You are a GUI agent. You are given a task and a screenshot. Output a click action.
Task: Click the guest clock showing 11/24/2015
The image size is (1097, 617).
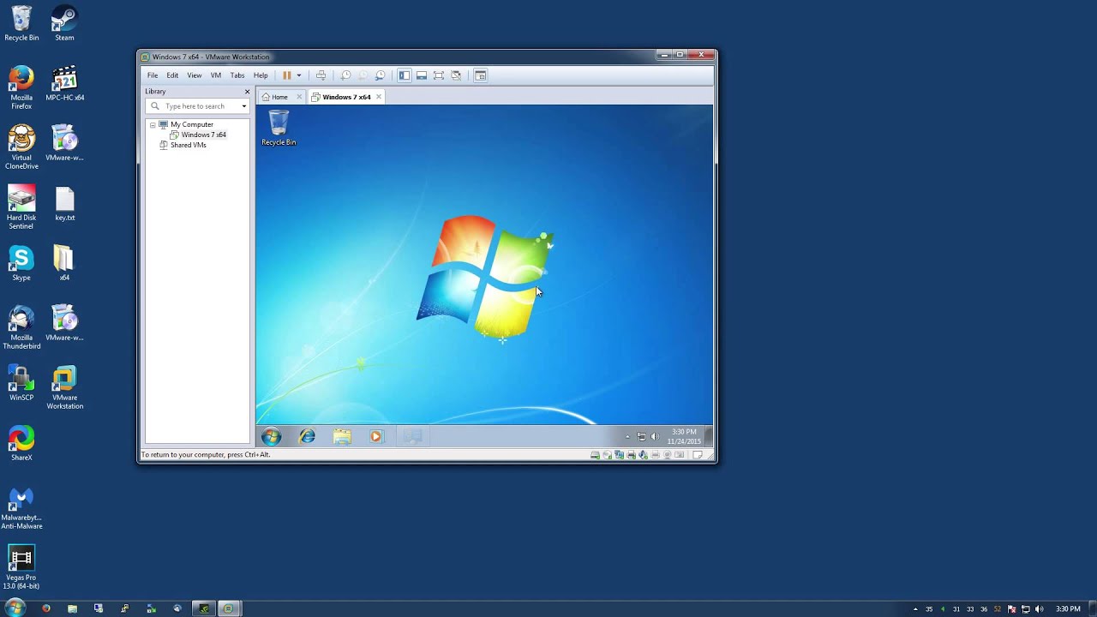coord(684,437)
